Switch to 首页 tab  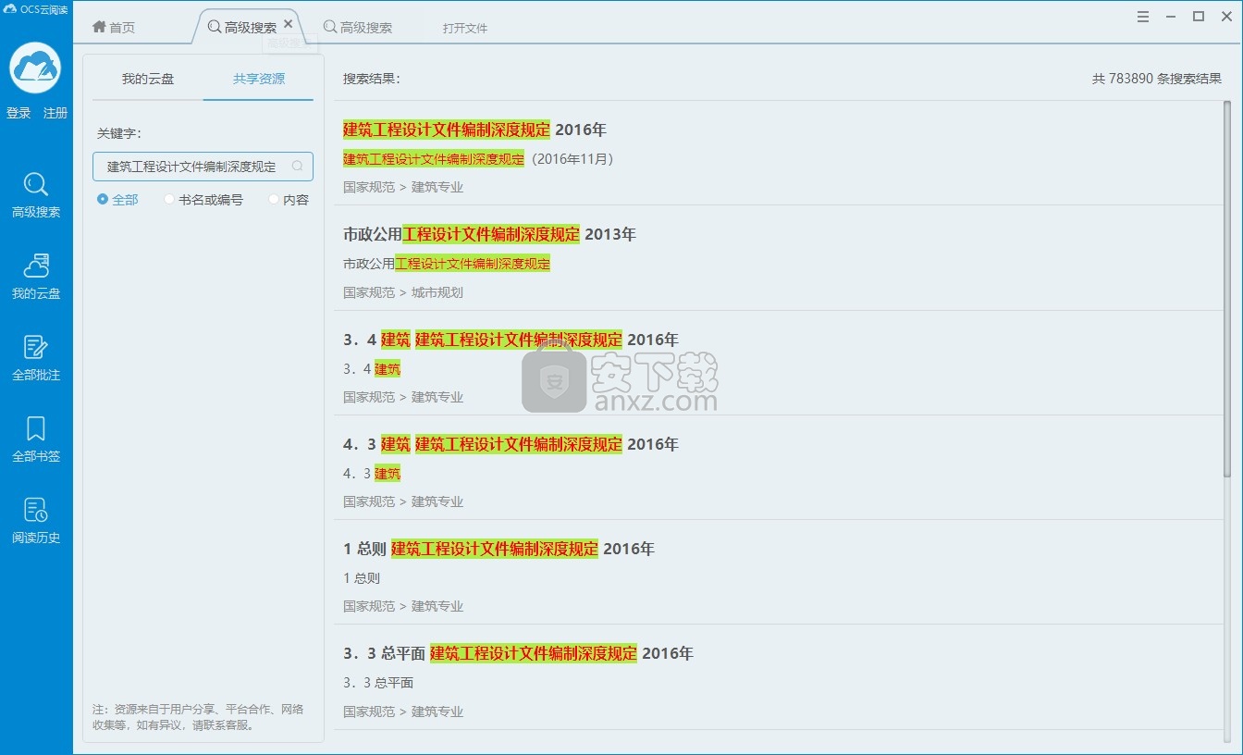(x=114, y=28)
